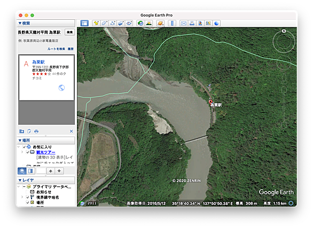Record a tour

(129, 23)
